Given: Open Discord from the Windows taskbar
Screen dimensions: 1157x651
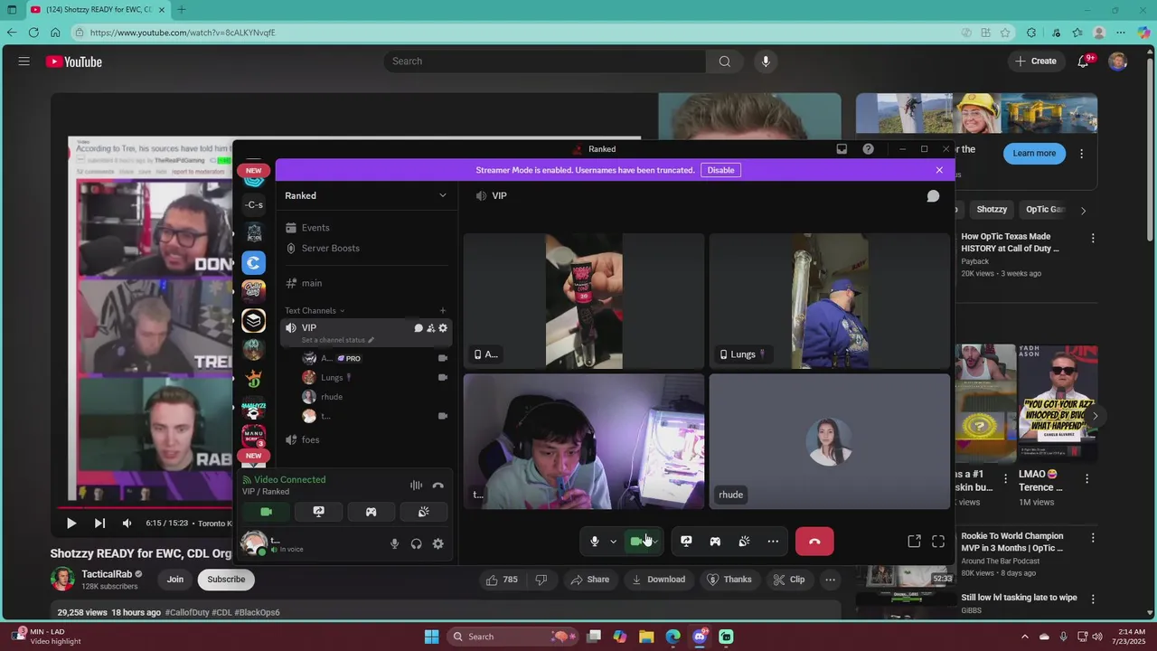Looking at the screenshot, I should pyautogui.click(x=700, y=637).
